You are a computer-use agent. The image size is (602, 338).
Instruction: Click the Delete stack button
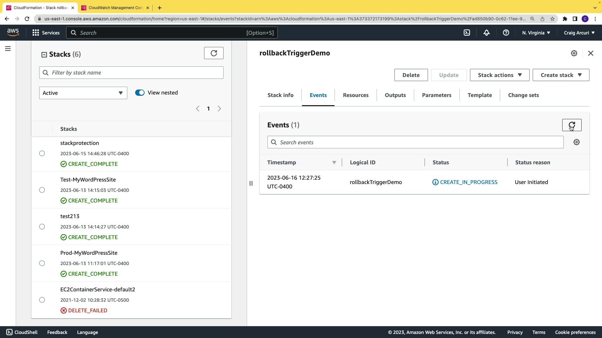coord(411,75)
